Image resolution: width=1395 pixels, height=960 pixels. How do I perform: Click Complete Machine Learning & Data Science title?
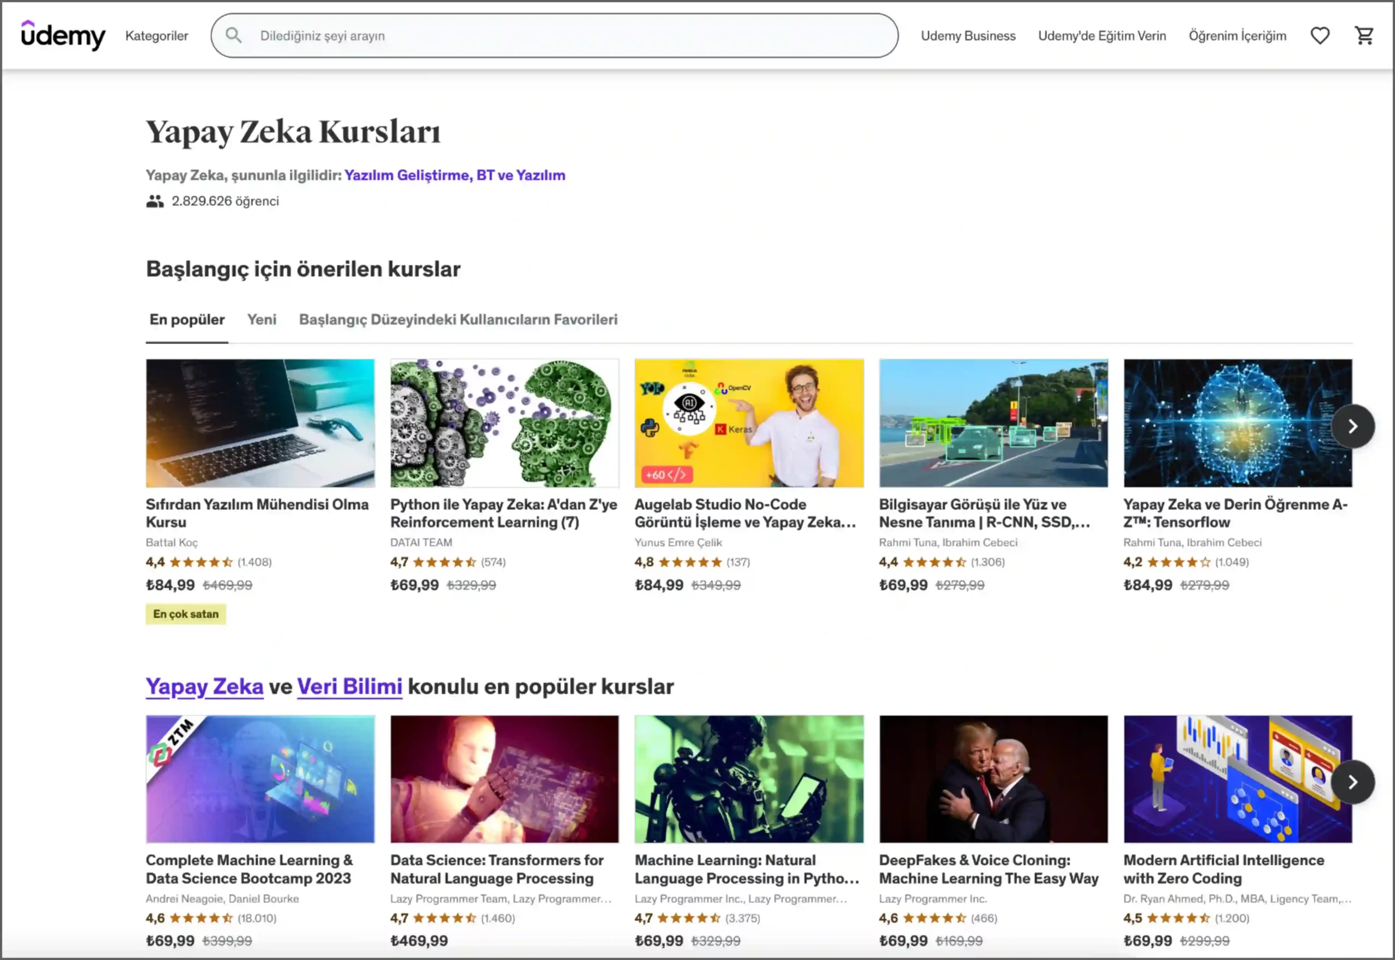pyautogui.click(x=249, y=869)
